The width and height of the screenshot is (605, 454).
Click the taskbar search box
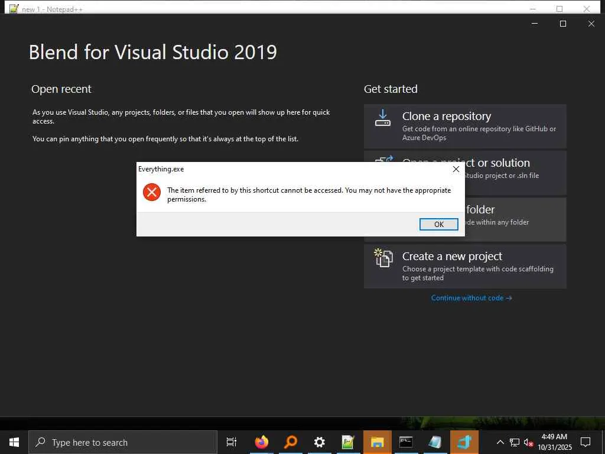(123, 442)
